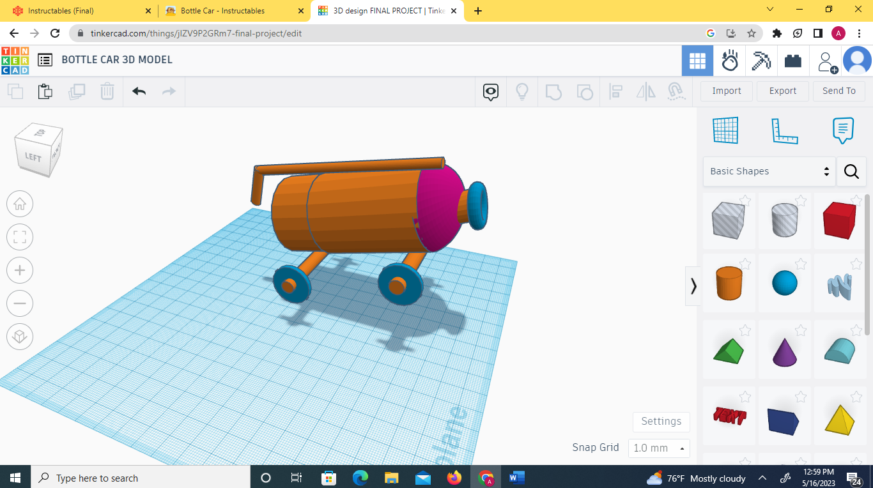Viewport: 873px width, 488px height.
Task: Open the Snap Grid dropdown
Action: [659, 448]
